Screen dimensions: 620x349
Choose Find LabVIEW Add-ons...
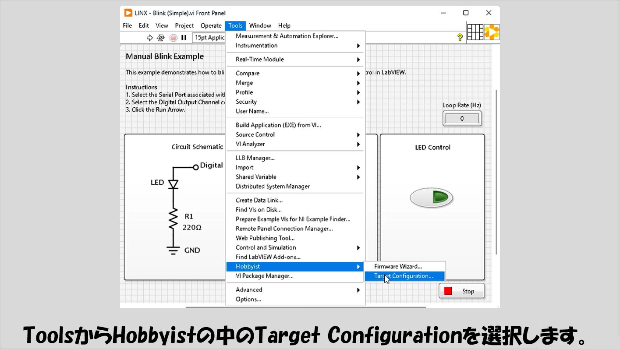295,257
